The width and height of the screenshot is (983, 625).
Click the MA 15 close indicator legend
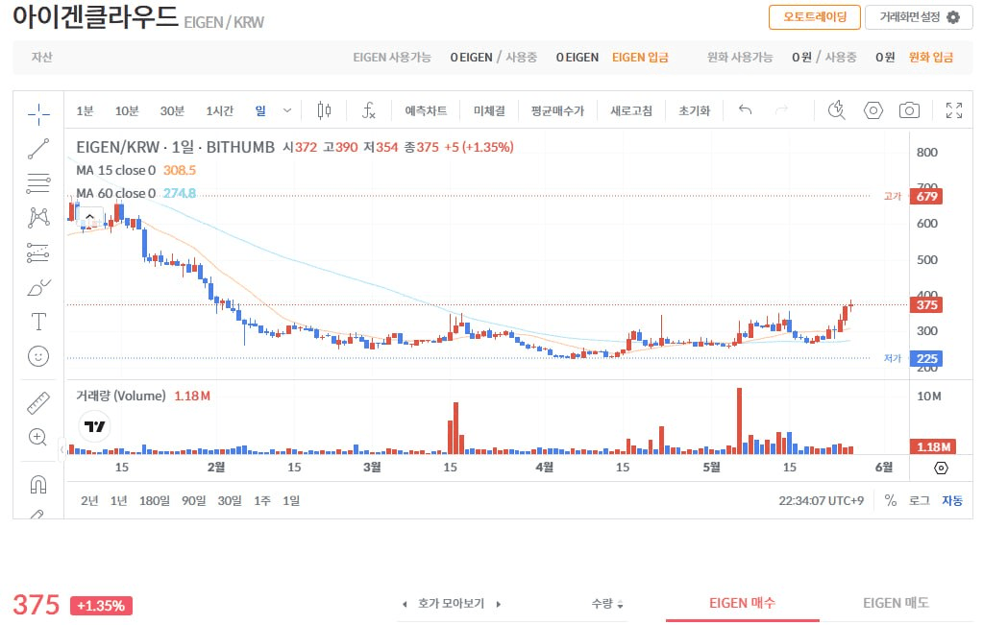[x=115, y=170]
